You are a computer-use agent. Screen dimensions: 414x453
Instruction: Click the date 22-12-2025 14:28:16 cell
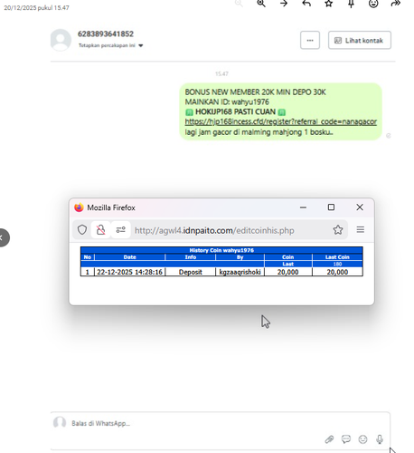130,272
